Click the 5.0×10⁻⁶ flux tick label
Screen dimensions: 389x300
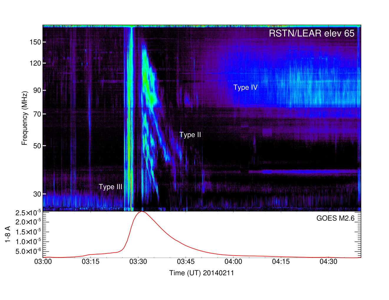[28, 251]
